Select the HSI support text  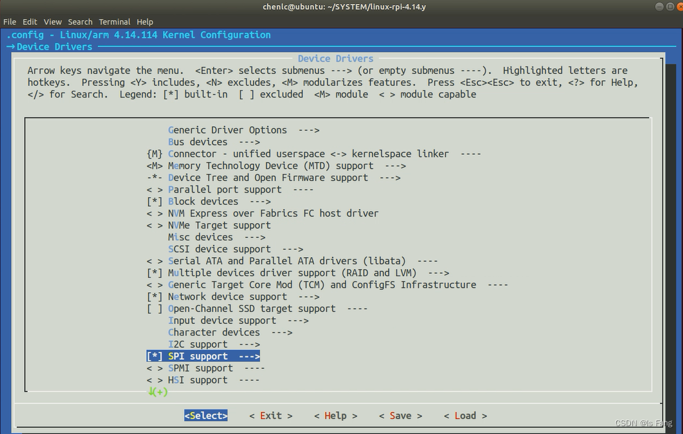pyautogui.click(x=198, y=381)
